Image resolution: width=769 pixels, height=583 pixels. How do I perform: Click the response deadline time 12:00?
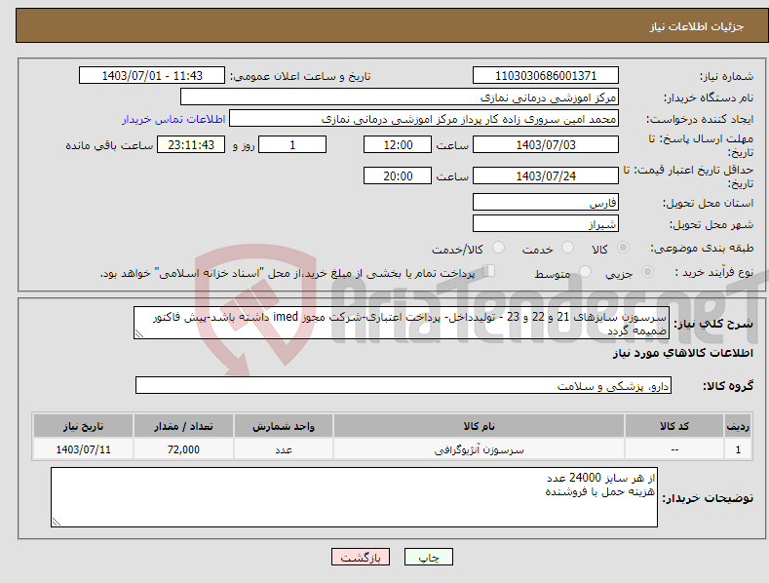point(398,144)
